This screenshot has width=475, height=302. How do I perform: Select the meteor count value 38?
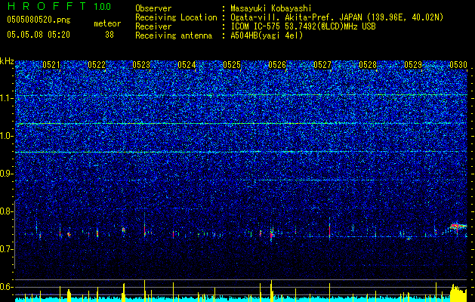[109, 35]
